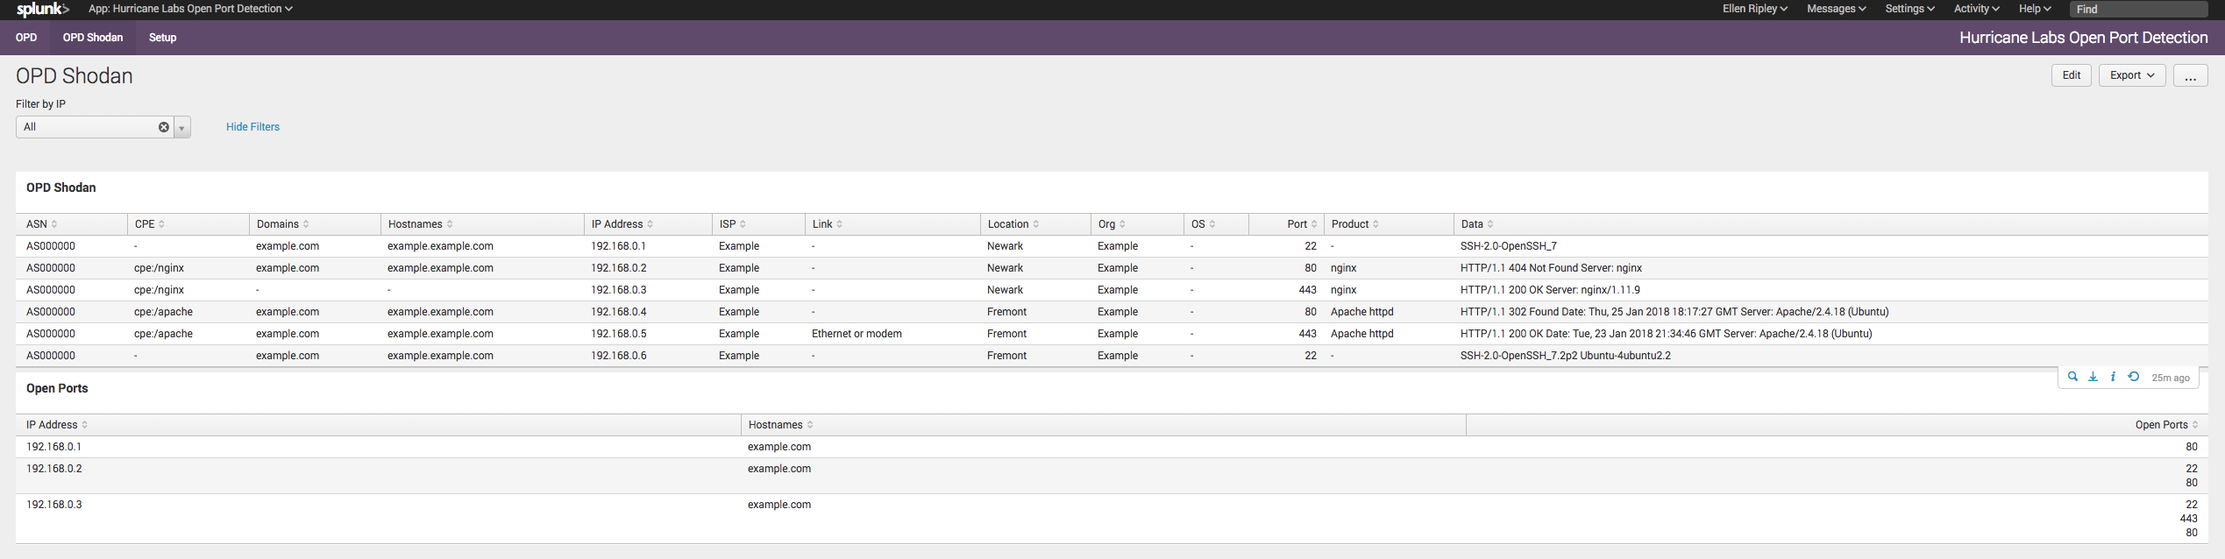The image size is (2225, 559).
Task: Switch to the OPD tab
Action: 26,38
